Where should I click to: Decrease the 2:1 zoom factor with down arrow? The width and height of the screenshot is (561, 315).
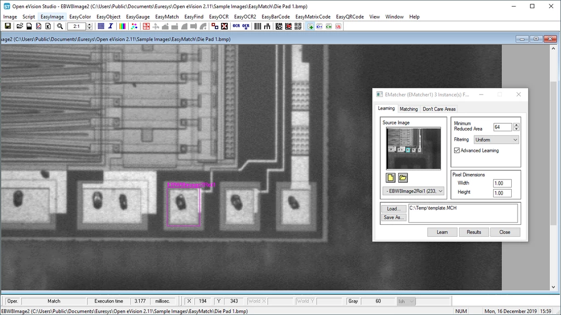90,28
